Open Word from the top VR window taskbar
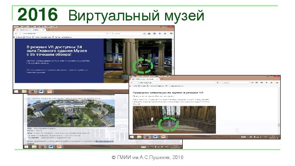This screenshot has height=166, width=295. tap(41, 91)
